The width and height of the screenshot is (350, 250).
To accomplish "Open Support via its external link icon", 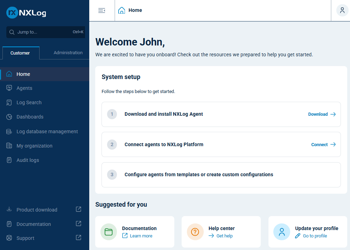I will click(78, 238).
